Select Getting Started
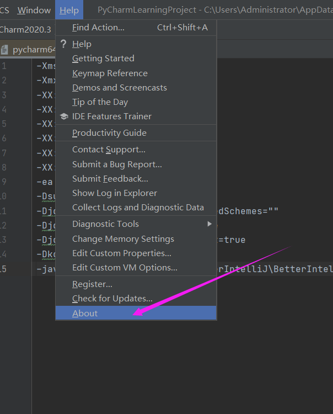 tap(136, 59)
